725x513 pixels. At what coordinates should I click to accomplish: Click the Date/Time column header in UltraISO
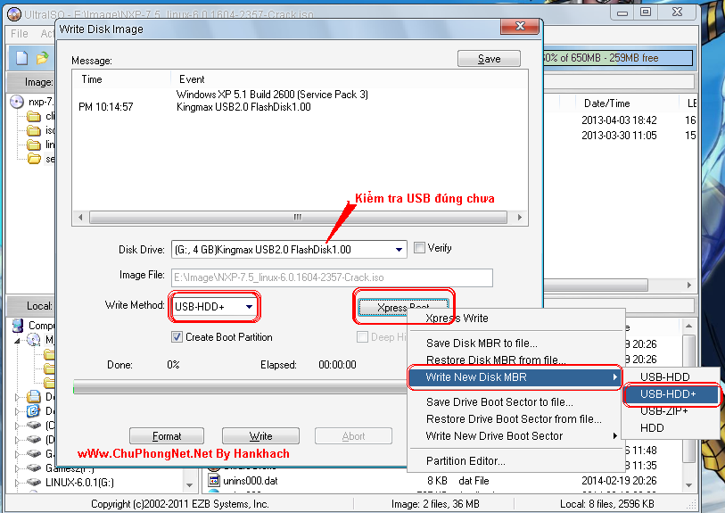click(x=606, y=103)
